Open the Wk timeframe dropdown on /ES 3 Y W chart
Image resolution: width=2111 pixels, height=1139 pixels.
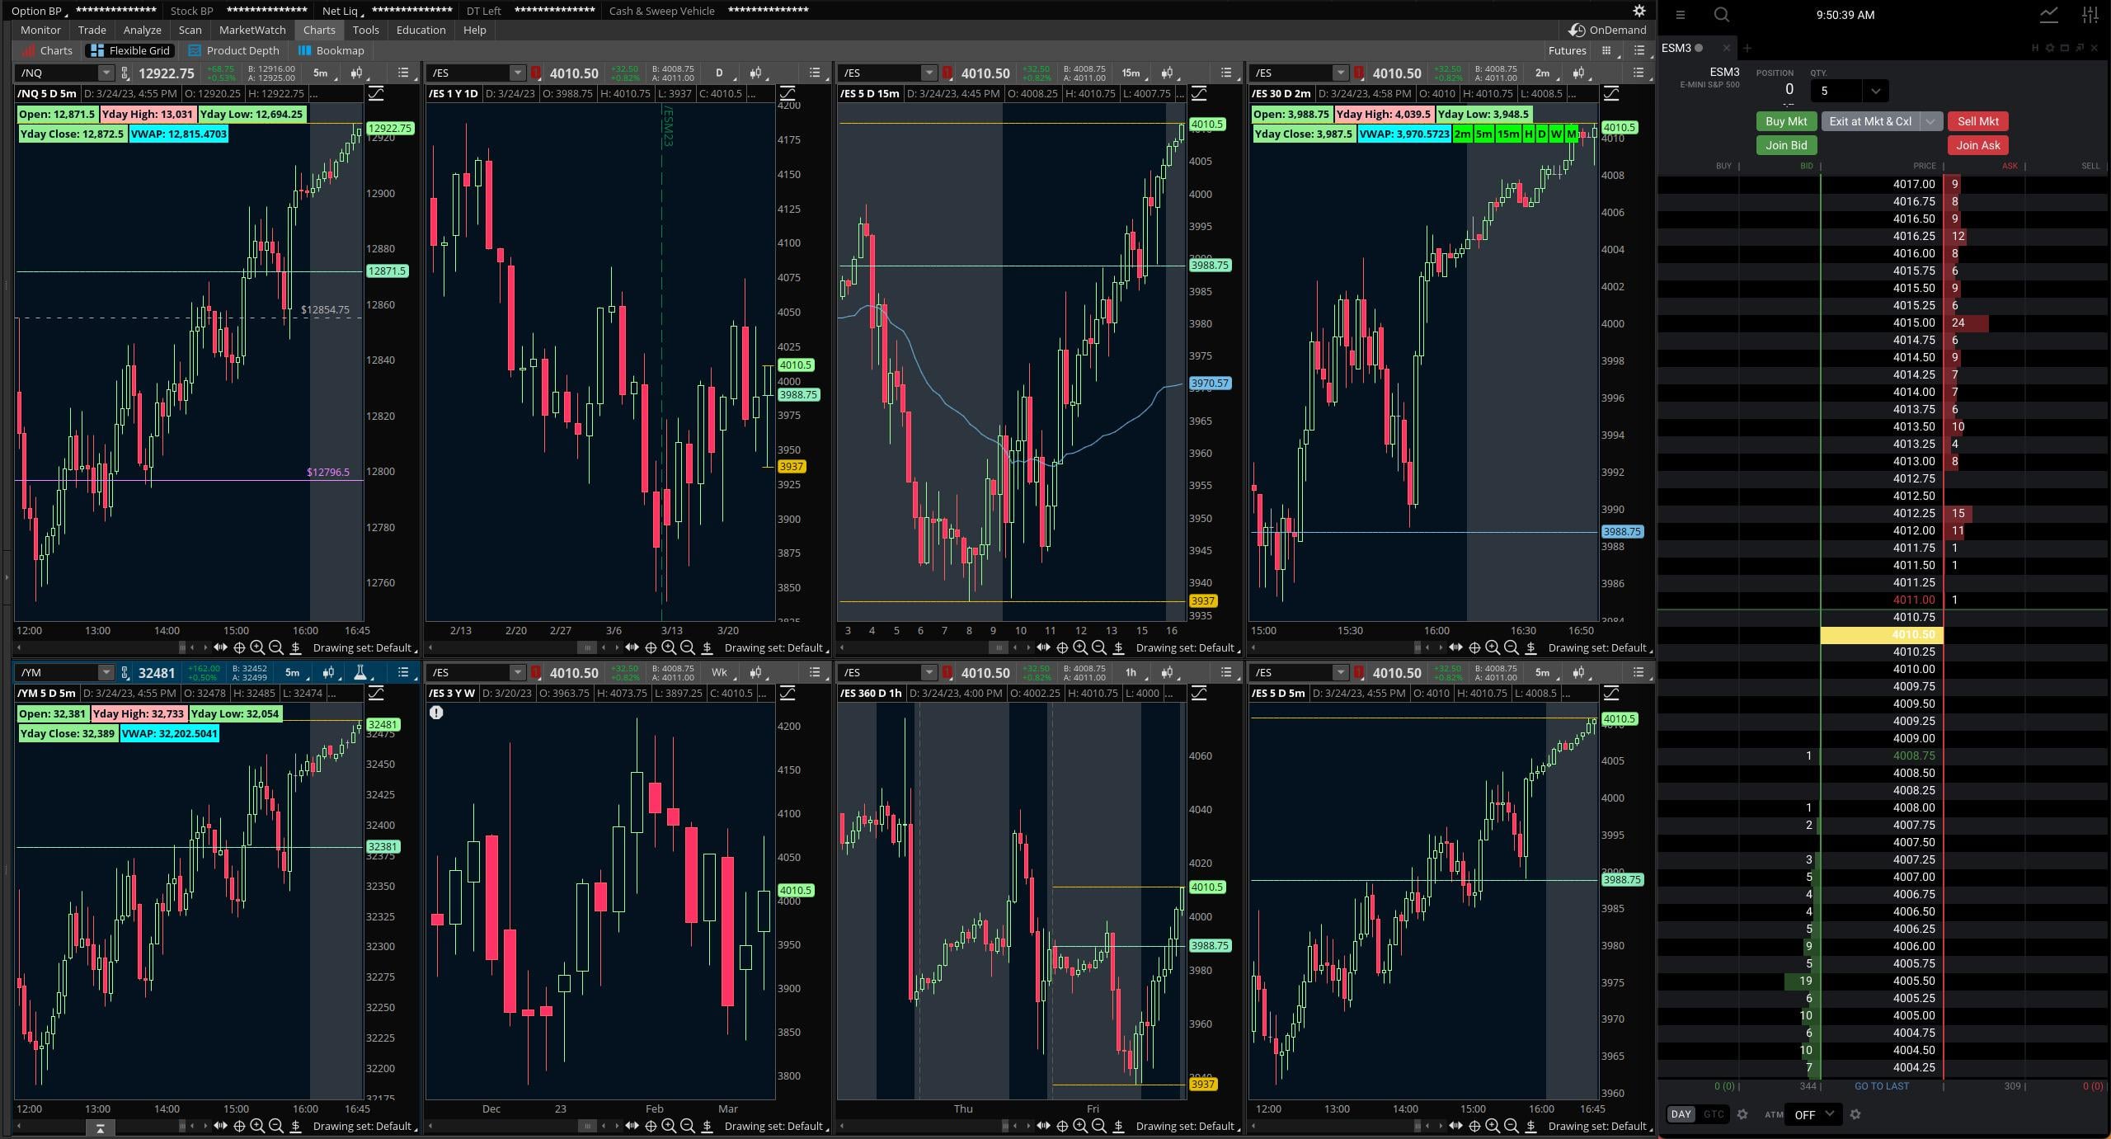tap(722, 672)
